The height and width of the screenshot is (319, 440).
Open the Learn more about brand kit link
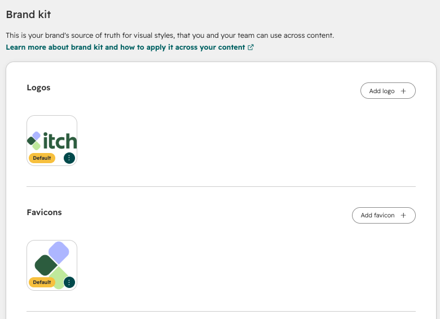coord(130,47)
